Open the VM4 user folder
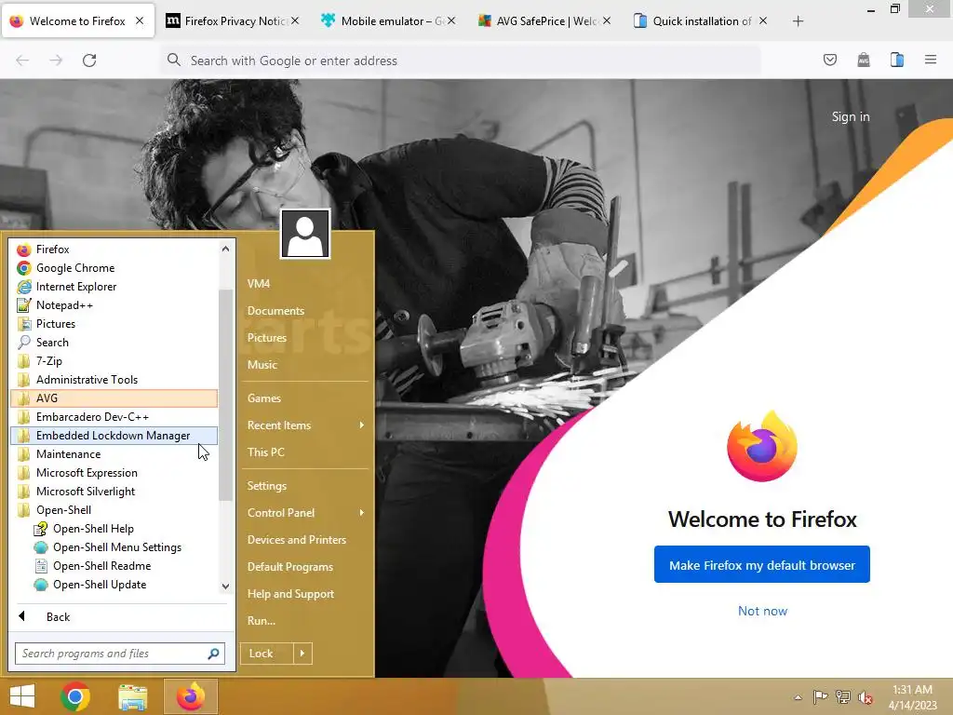 [305, 284]
